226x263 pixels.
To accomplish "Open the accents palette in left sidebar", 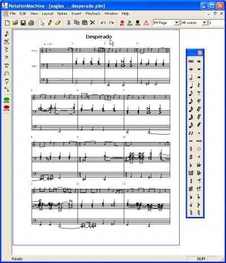I will [x=7, y=49].
